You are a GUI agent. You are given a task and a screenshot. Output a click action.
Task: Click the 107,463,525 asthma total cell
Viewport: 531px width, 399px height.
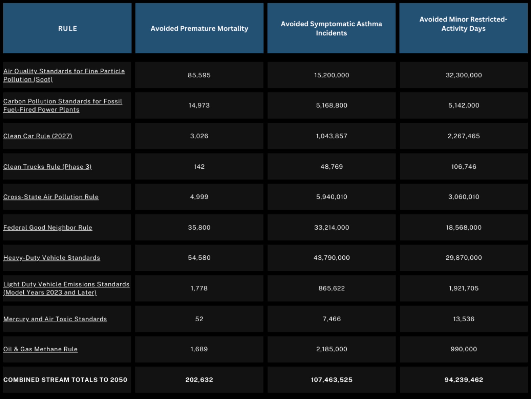click(332, 380)
